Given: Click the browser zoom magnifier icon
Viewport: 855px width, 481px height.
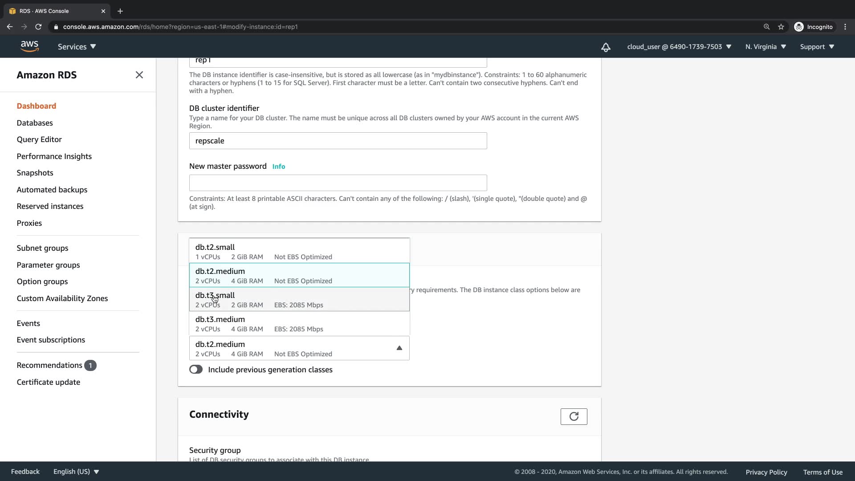Looking at the screenshot, I should pos(766,27).
